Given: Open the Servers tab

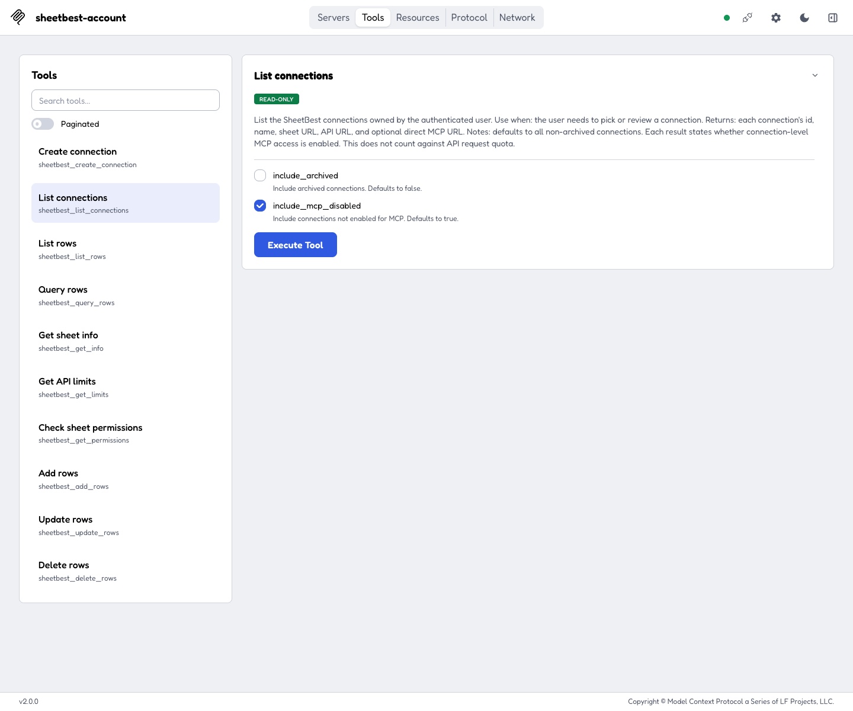Looking at the screenshot, I should (x=333, y=18).
